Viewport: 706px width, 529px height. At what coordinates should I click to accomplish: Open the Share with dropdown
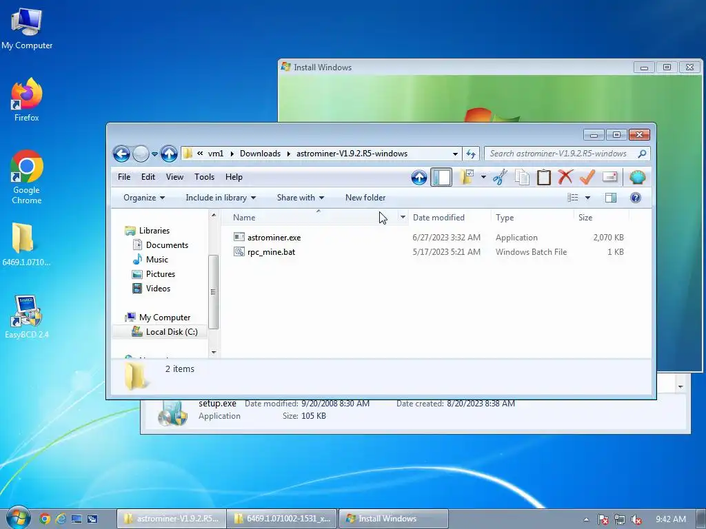point(301,198)
